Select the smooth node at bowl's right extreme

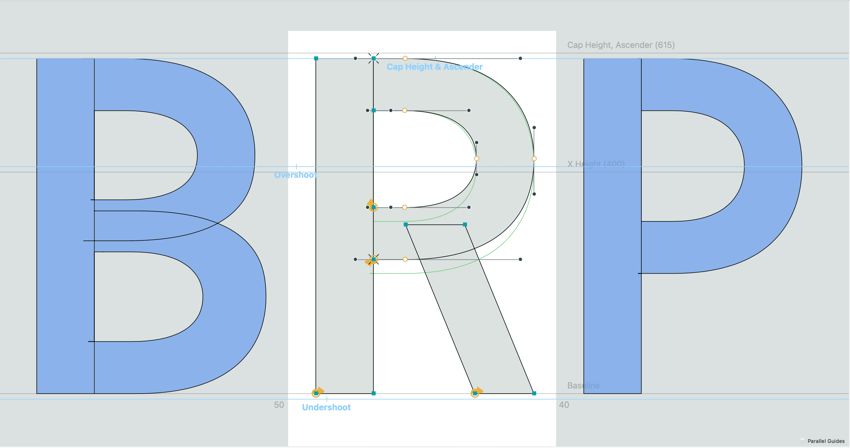pos(534,159)
